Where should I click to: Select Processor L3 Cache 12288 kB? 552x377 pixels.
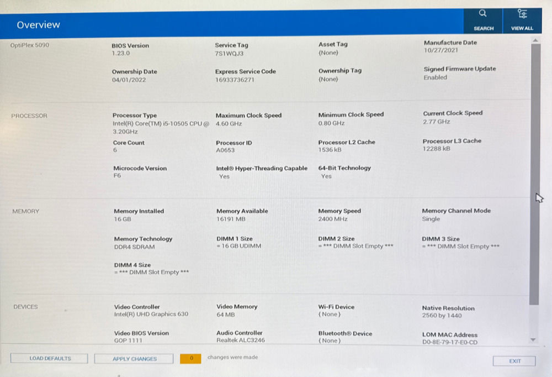pos(437,149)
